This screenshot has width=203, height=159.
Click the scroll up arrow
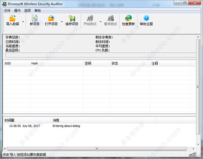pyautogui.click(x=198, y=37)
